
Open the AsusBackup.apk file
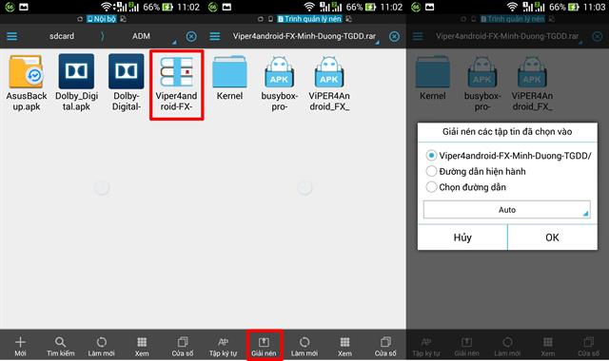tap(27, 83)
